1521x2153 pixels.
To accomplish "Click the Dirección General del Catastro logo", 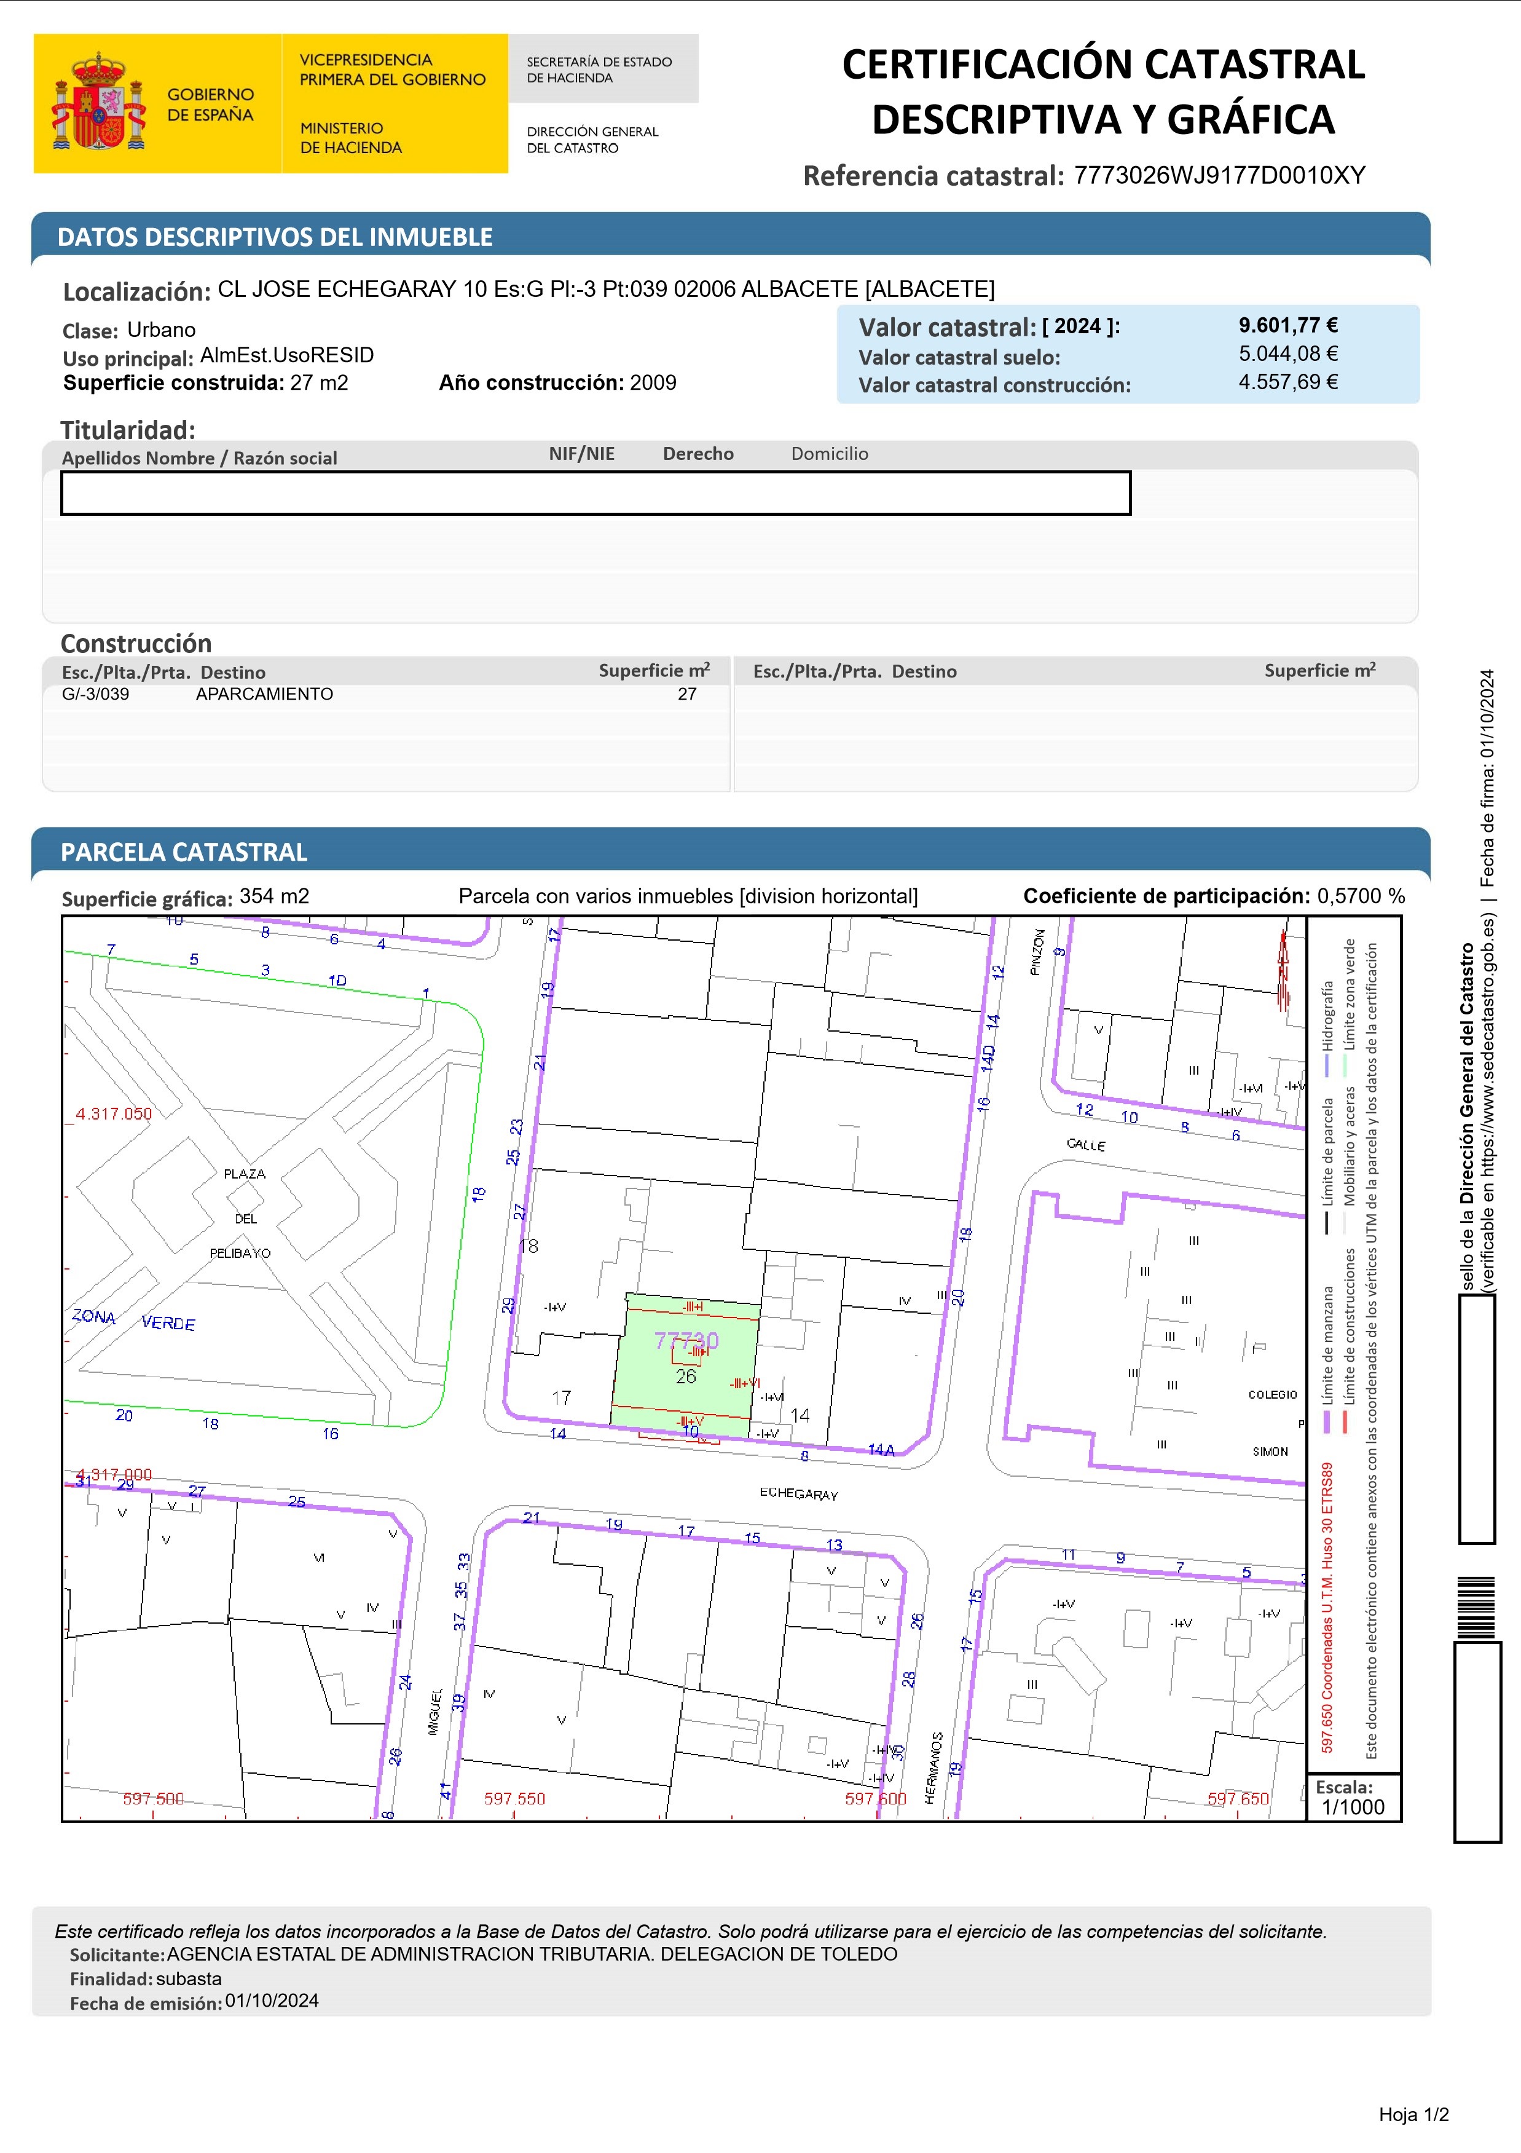I will pos(591,140).
